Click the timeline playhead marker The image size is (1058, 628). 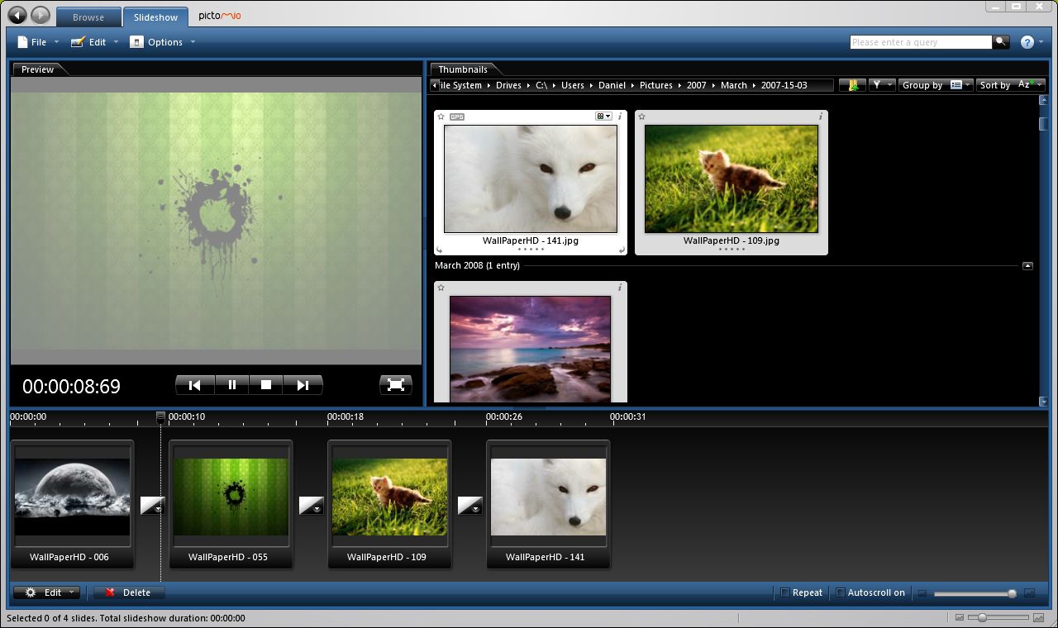[161, 417]
